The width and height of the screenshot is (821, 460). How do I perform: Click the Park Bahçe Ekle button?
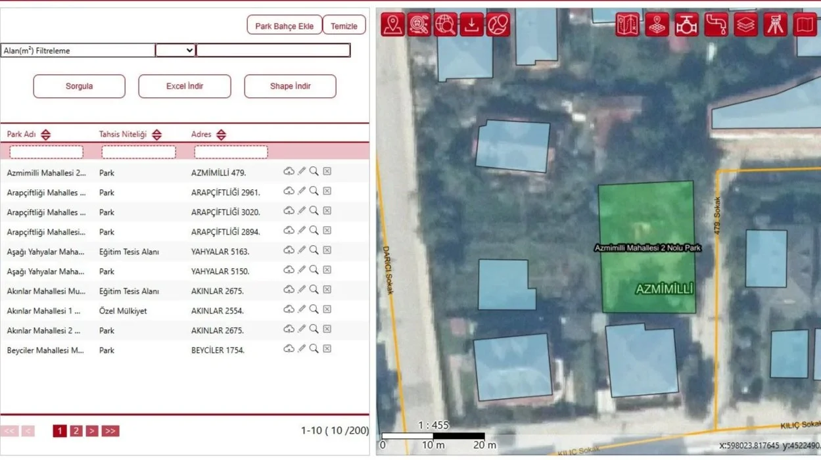[285, 26]
